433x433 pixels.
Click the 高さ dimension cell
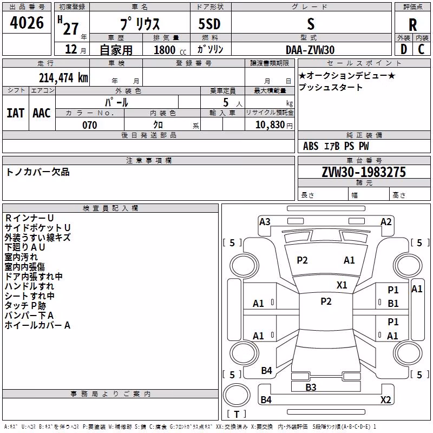[410, 194]
